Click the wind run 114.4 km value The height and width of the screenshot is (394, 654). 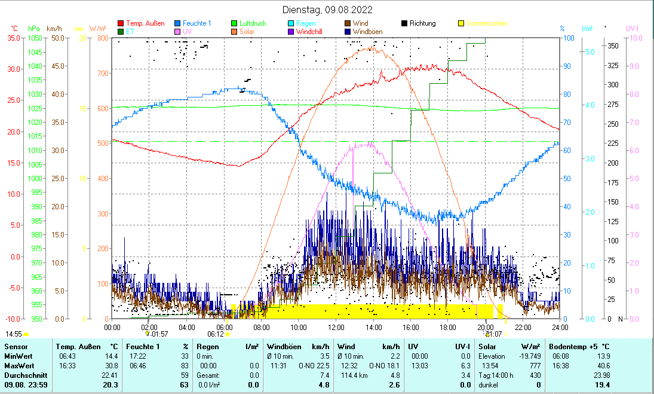(x=355, y=375)
